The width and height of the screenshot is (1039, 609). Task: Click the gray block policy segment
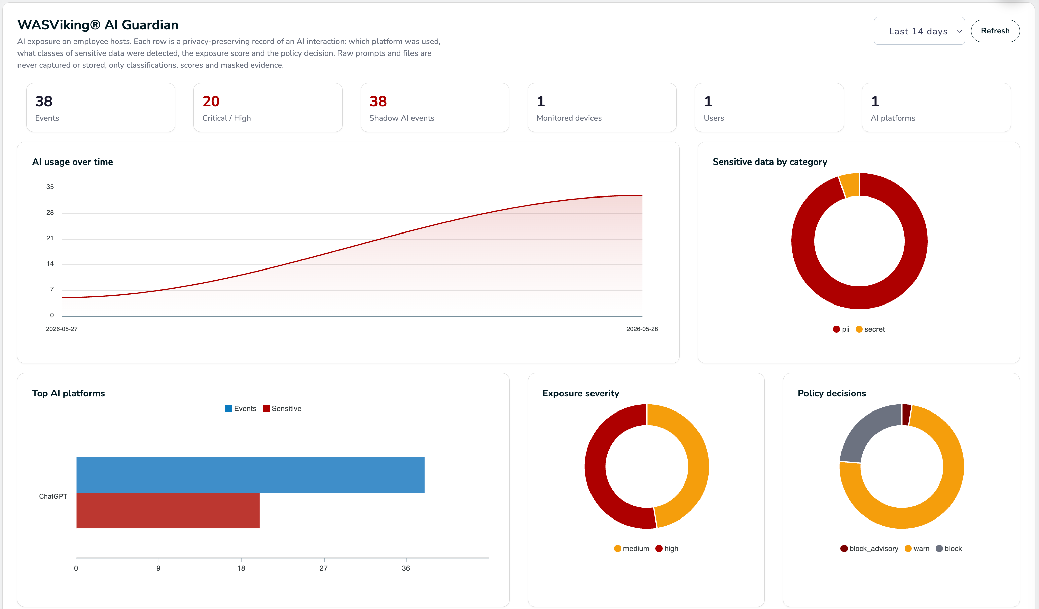(x=863, y=430)
